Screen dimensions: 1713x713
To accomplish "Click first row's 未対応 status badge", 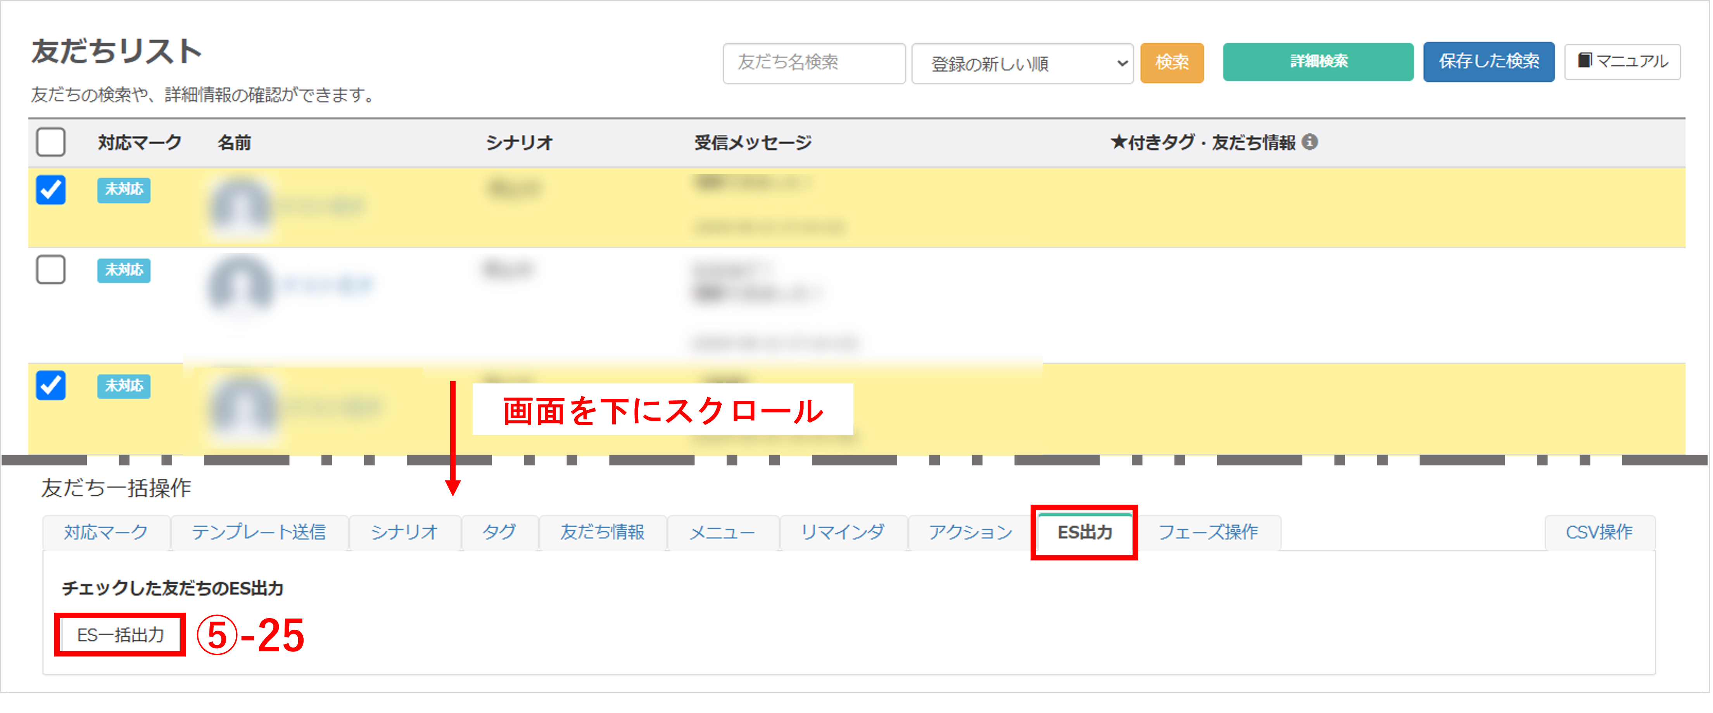I will click(124, 189).
